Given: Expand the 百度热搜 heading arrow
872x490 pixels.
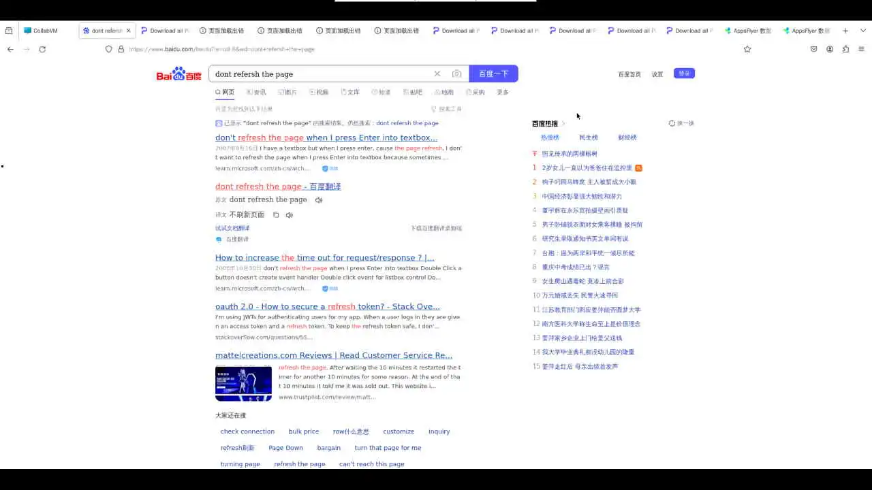Looking at the screenshot, I should (563, 124).
